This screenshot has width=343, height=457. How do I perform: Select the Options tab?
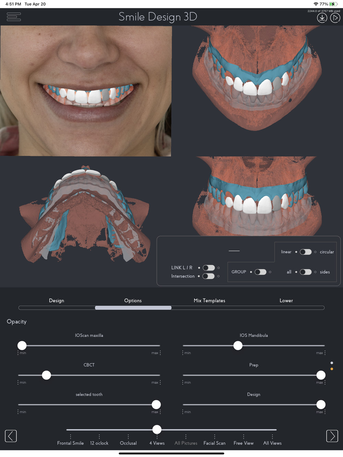(x=133, y=300)
